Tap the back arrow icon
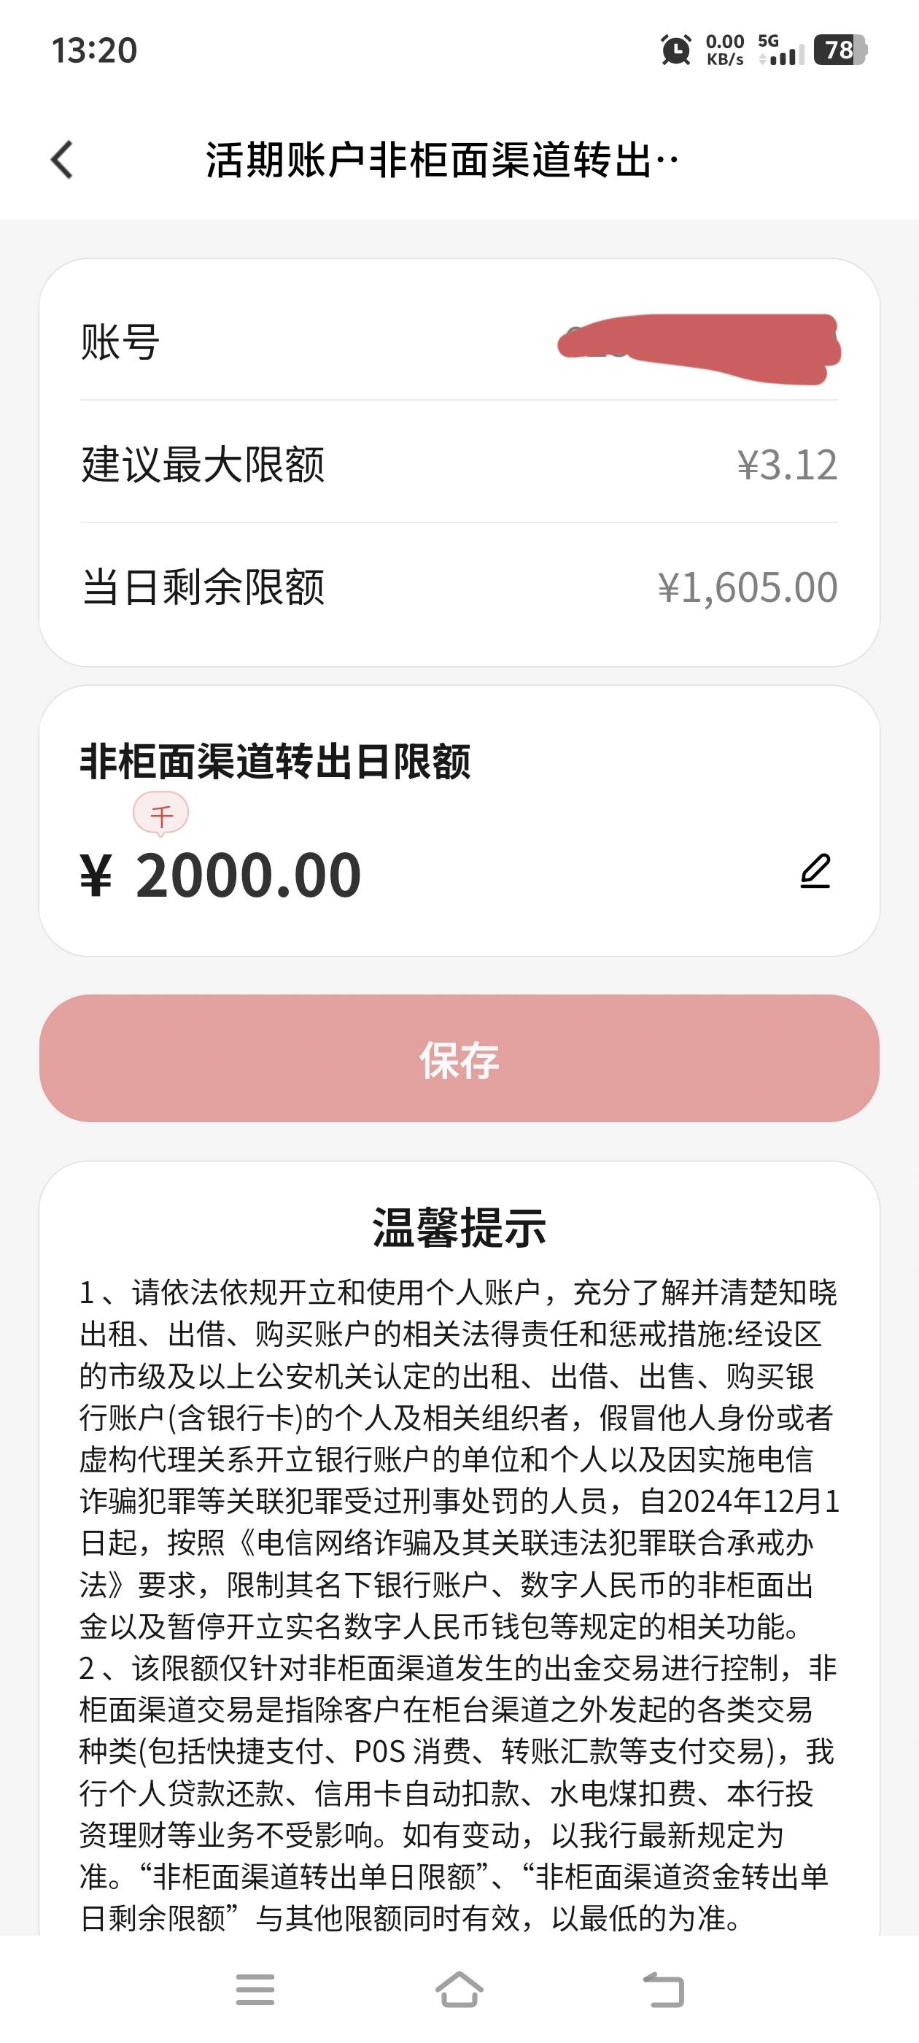The width and height of the screenshot is (919, 2043). [x=62, y=161]
